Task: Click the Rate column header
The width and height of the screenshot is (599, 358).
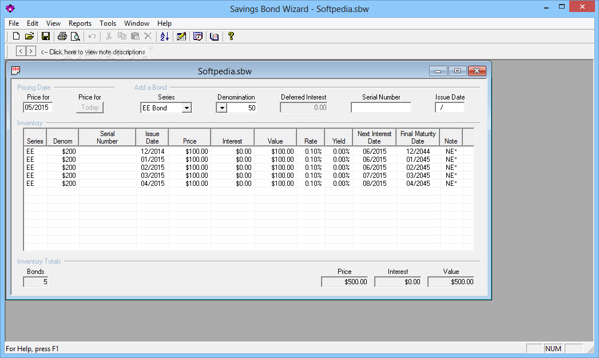Action: pos(311,137)
